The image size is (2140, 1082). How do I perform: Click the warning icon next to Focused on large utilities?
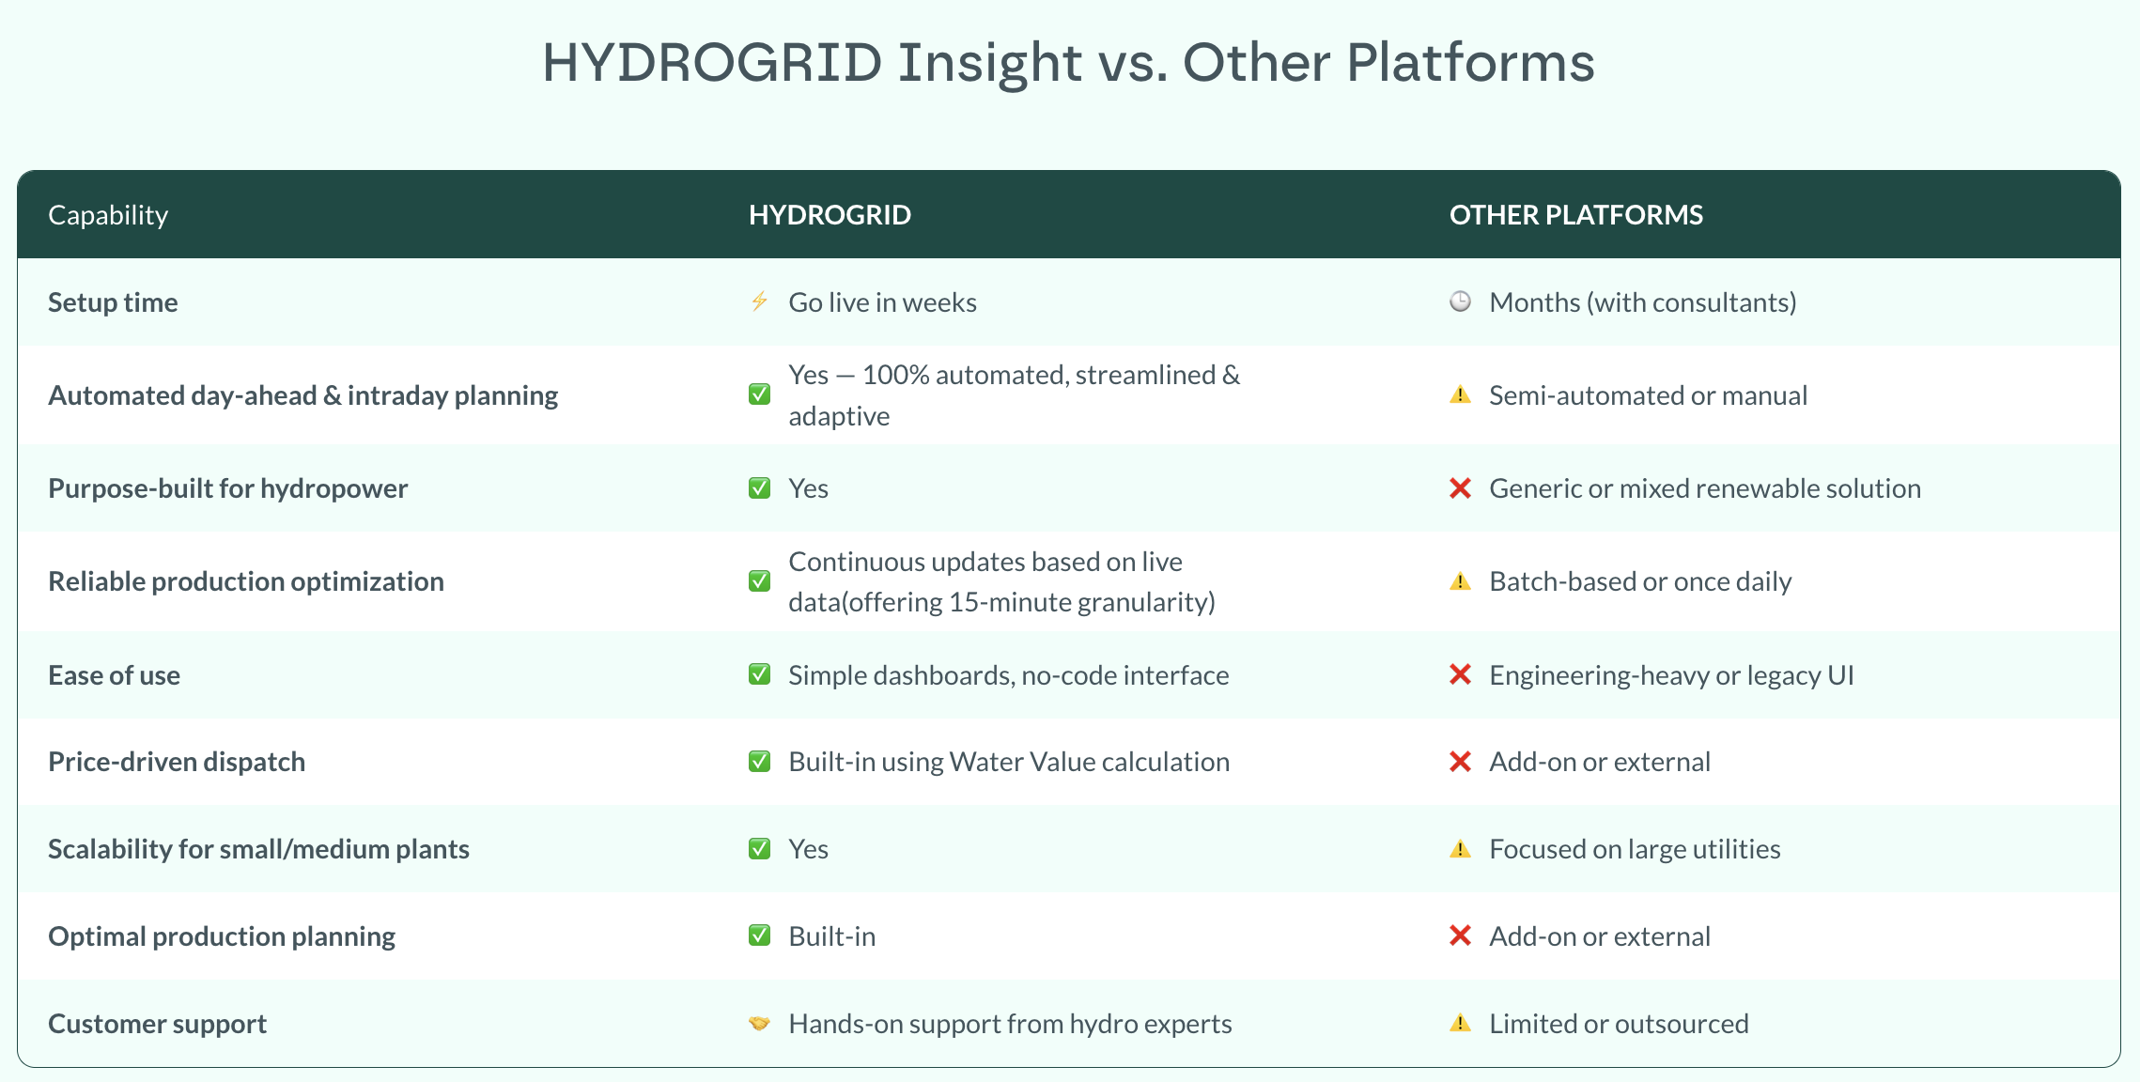tap(1460, 849)
